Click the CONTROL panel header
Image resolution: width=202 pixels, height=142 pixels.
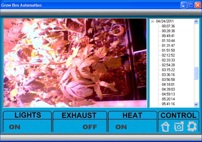(178, 115)
